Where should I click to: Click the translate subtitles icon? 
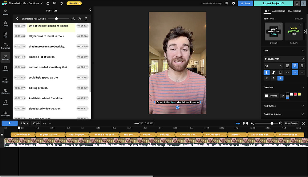click(x=79, y=19)
